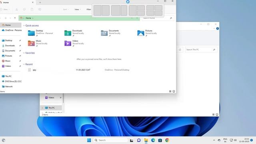Open the Filter dropdown menu
Viewport: 256px width, 144px height.
pyautogui.click(x=89, y=9)
